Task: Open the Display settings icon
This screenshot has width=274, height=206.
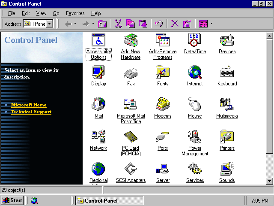Action: tap(98, 73)
